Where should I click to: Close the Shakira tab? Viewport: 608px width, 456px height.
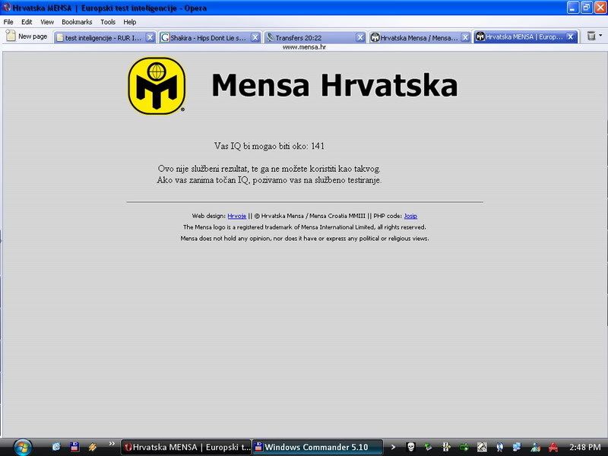pos(255,37)
